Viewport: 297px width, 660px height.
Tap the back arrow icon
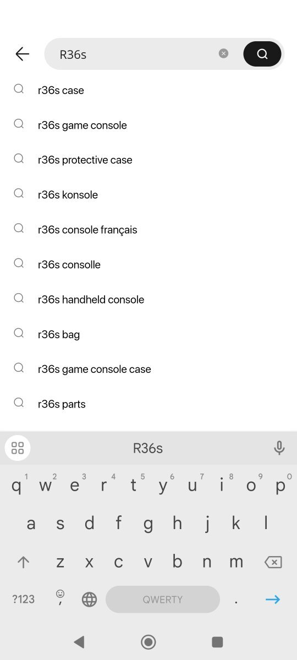(x=22, y=54)
